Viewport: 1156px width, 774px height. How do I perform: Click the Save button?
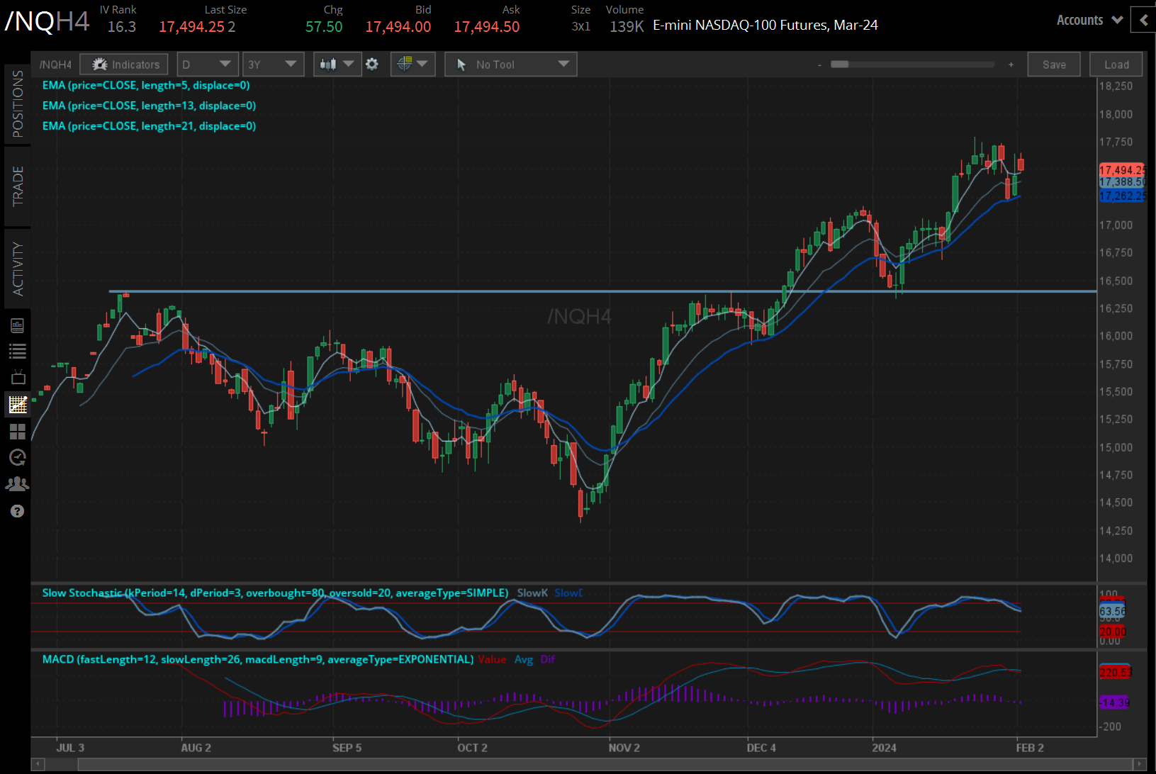(1054, 64)
